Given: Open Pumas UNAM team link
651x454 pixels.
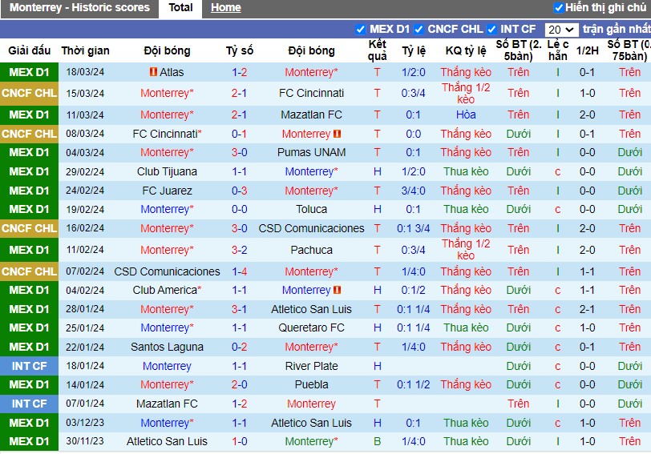Looking at the screenshot, I should (311, 152).
